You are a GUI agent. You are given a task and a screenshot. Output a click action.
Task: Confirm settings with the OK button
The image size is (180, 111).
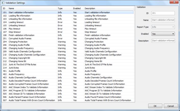[155, 106]
